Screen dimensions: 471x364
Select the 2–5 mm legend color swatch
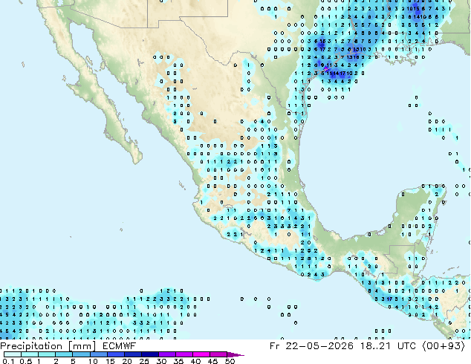[64, 354]
